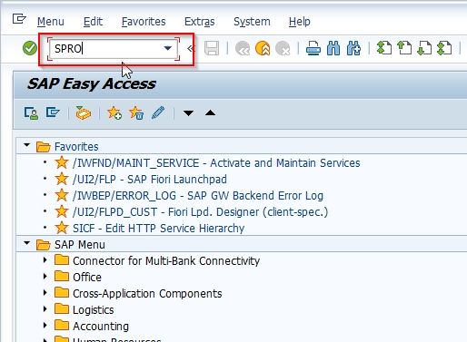Open the System menu
Screen dimensions: 467x342
252,22
